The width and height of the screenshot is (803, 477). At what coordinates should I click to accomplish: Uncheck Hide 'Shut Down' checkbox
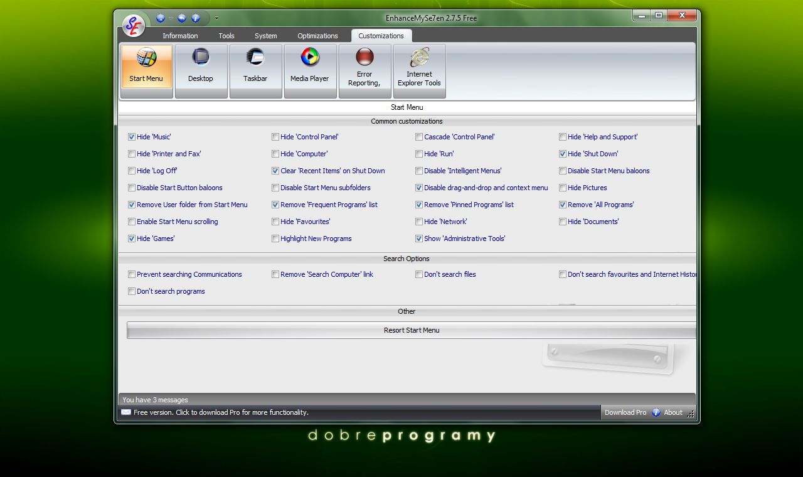(563, 154)
